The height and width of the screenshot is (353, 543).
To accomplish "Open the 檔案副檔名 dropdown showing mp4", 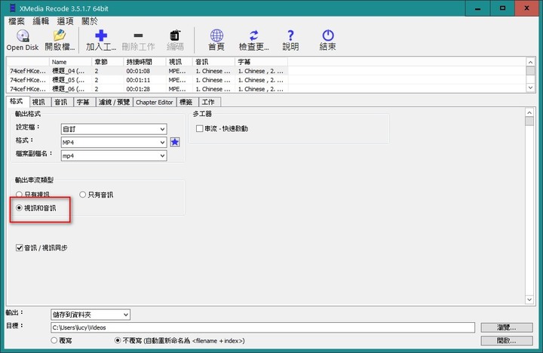I will (x=114, y=155).
